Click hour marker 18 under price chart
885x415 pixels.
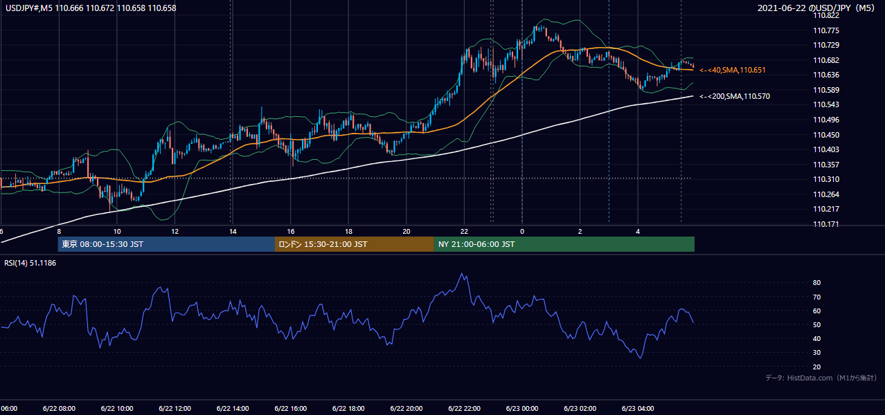(349, 232)
